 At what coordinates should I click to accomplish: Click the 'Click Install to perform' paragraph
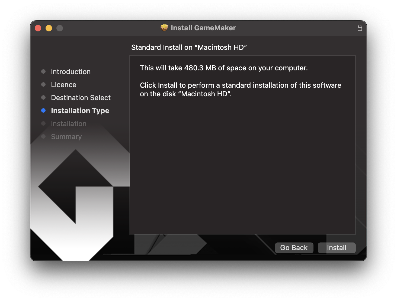click(241, 90)
